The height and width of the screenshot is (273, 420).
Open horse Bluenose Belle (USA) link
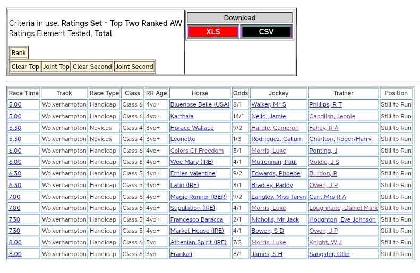click(x=200, y=105)
